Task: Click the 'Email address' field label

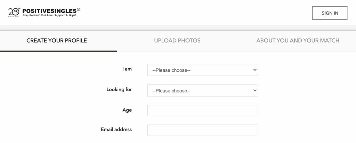Action: point(116,129)
